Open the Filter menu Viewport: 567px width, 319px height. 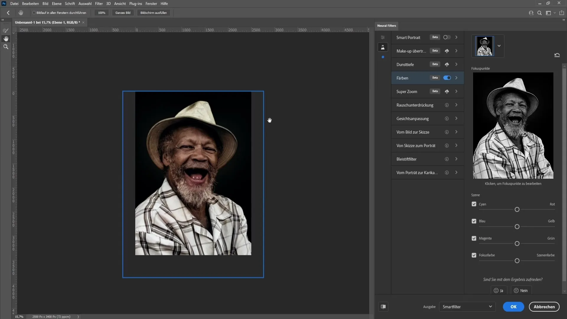(99, 4)
